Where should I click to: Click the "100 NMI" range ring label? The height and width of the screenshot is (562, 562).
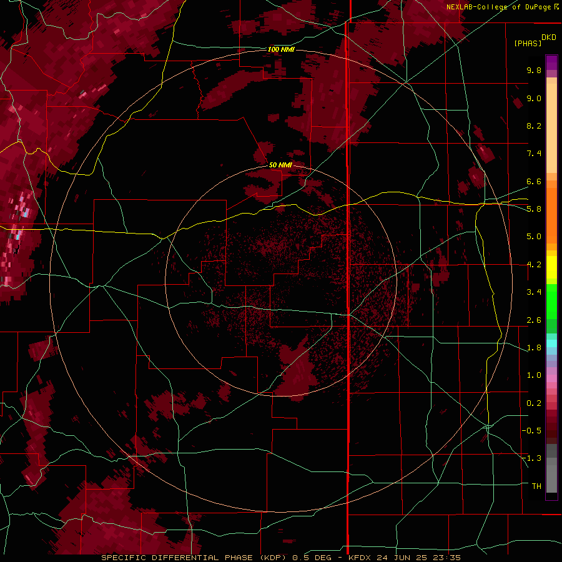coord(281,49)
